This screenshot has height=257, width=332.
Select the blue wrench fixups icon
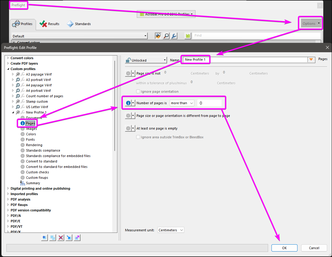[x=174, y=36]
